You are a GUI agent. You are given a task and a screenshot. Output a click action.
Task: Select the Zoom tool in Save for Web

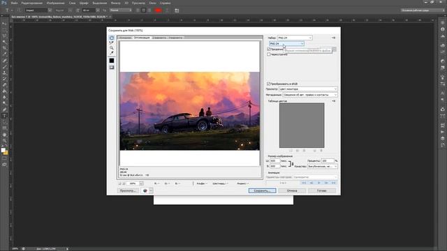coord(112,48)
